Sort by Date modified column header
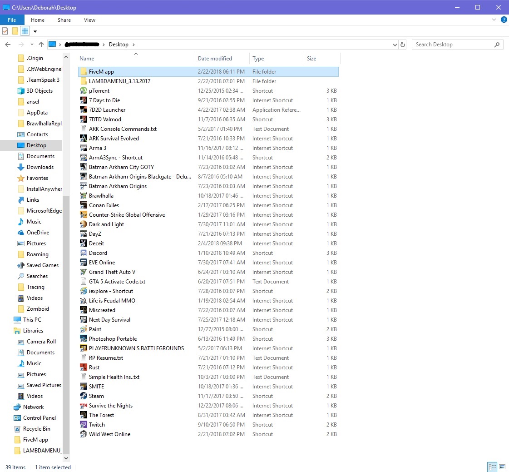Viewport: 509px width, 472px height. point(222,59)
